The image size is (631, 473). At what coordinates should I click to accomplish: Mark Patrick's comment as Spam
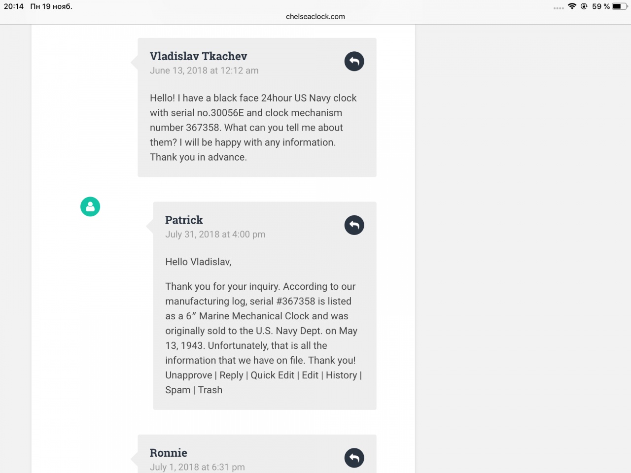pyautogui.click(x=177, y=390)
